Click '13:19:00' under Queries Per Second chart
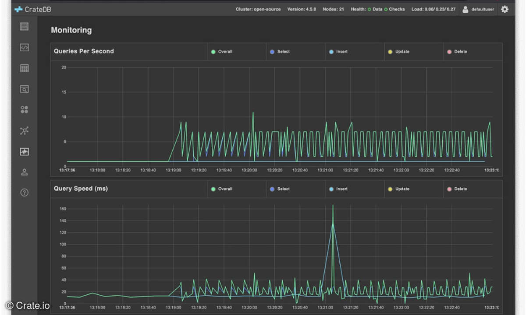Viewport: 526px width, 315px height. point(174,170)
